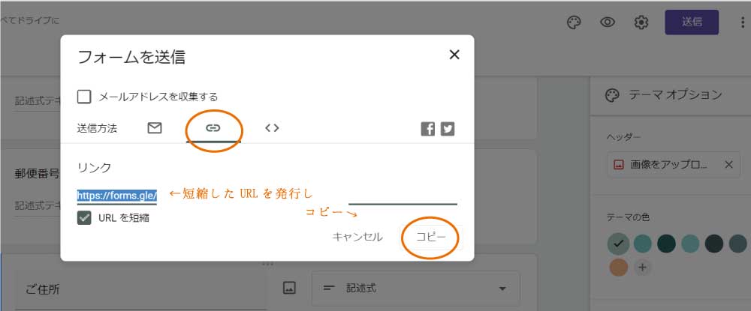Viewport: 751px width, 311px height.
Task: Select the link send method tab
Action: coord(213,128)
